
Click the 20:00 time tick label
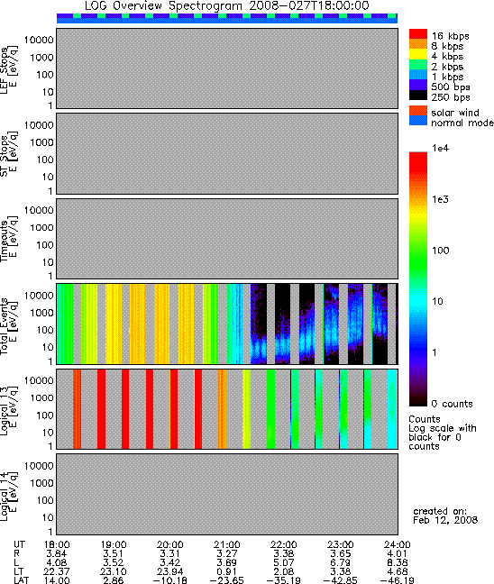coord(170,545)
